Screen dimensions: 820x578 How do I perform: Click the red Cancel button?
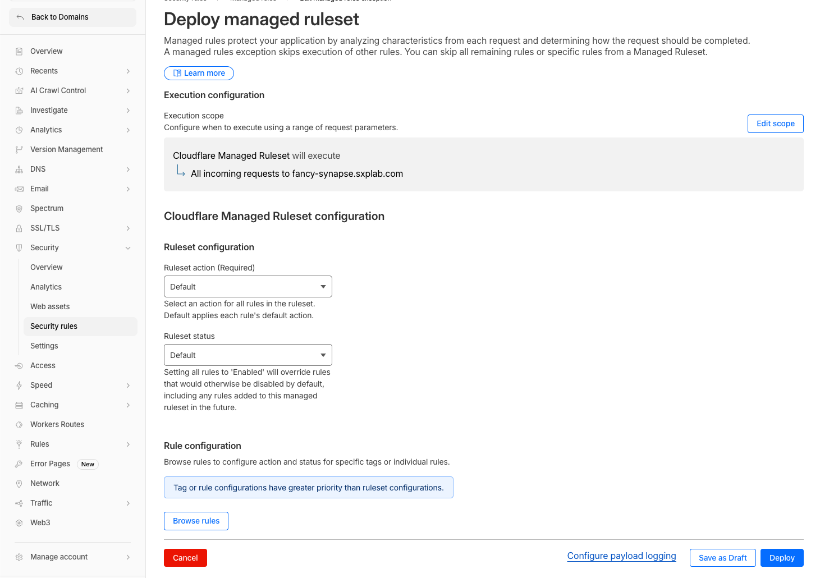click(185, 558)
